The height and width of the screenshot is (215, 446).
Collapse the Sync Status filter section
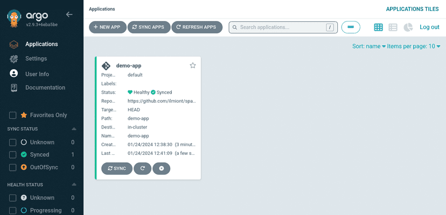(74, 129)
